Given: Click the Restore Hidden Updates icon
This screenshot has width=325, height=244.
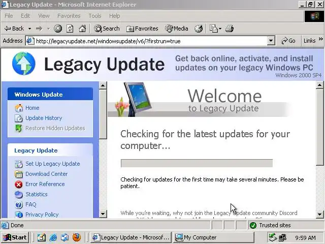Looking at the screenshot, I should click(19, 129).
